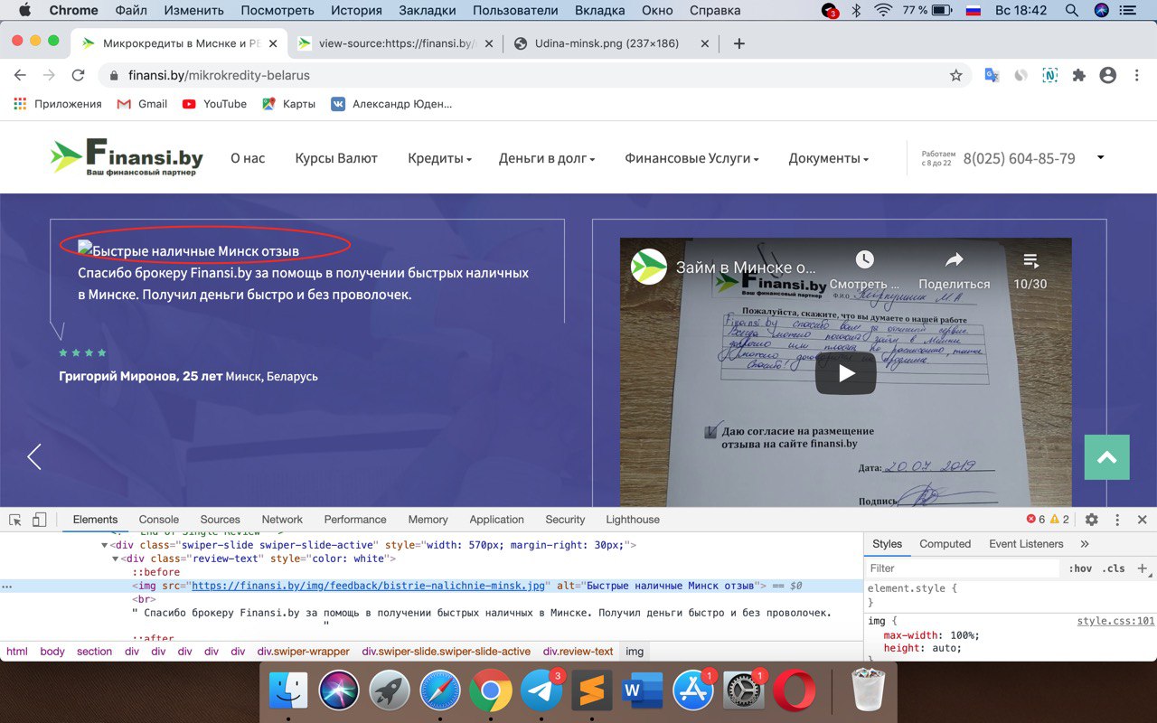The height and width of the screenshot is (723, 1157).
Task: Open the О нас page link
Action: coord(248,158)
